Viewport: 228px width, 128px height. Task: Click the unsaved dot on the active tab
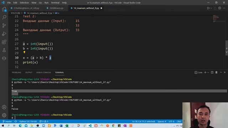click(101, 8)
